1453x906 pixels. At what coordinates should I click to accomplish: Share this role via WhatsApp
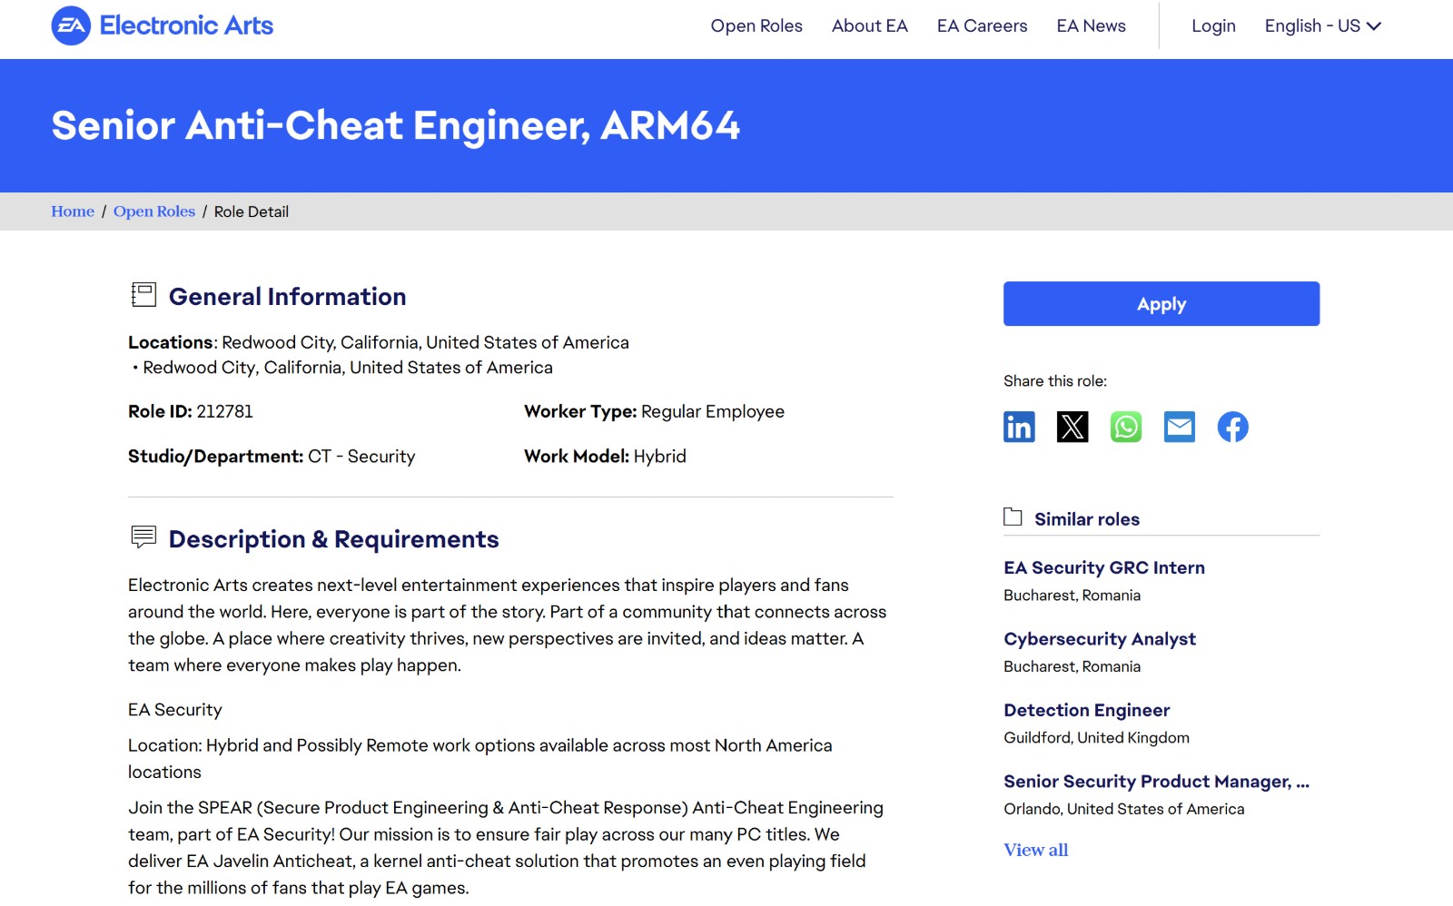tap(1126, 427)
